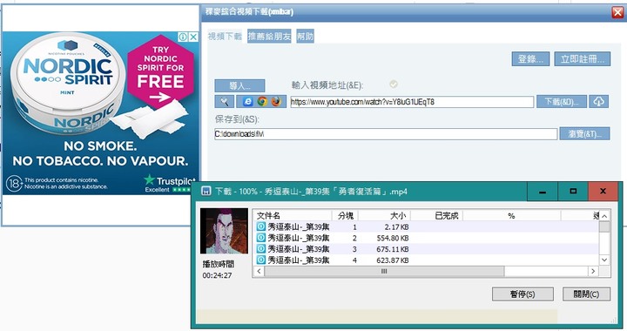This screenshot has height=331, width=627.
Task: Open the 推薦給朋友 tab
Action: [x=269, y=37]
